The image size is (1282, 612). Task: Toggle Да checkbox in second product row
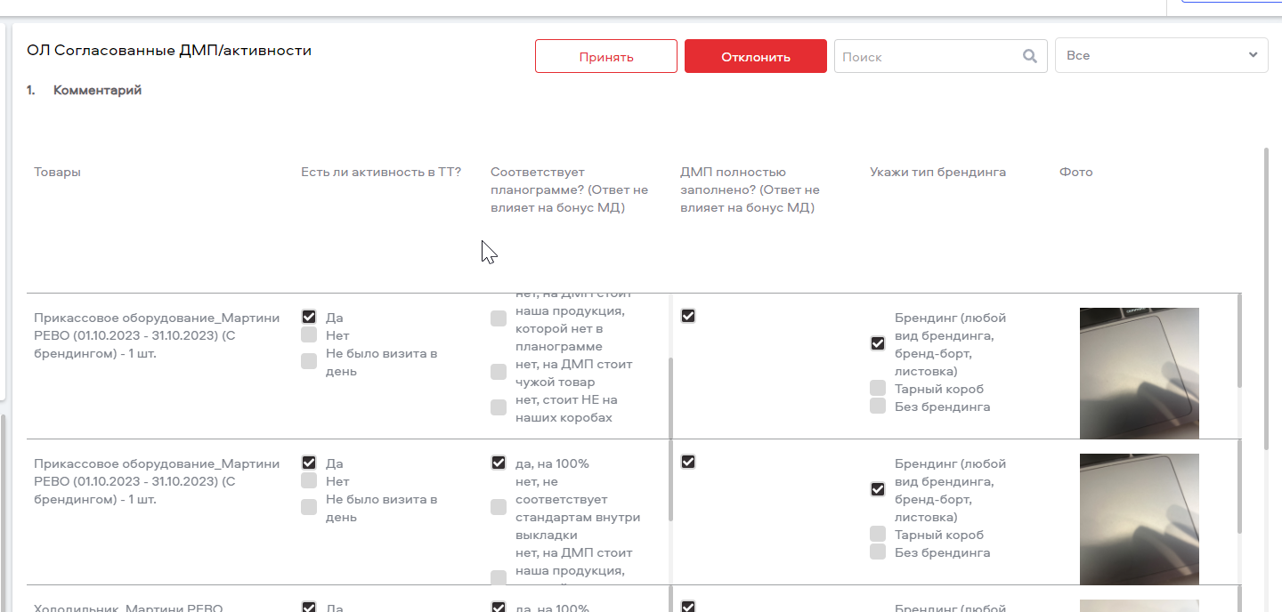click(x=309, y=463)
